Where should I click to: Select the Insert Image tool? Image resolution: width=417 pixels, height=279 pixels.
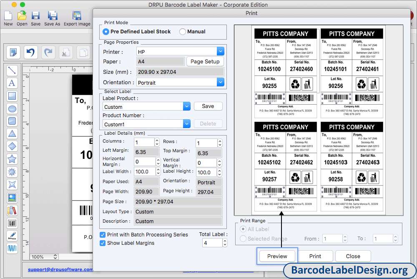12,198
